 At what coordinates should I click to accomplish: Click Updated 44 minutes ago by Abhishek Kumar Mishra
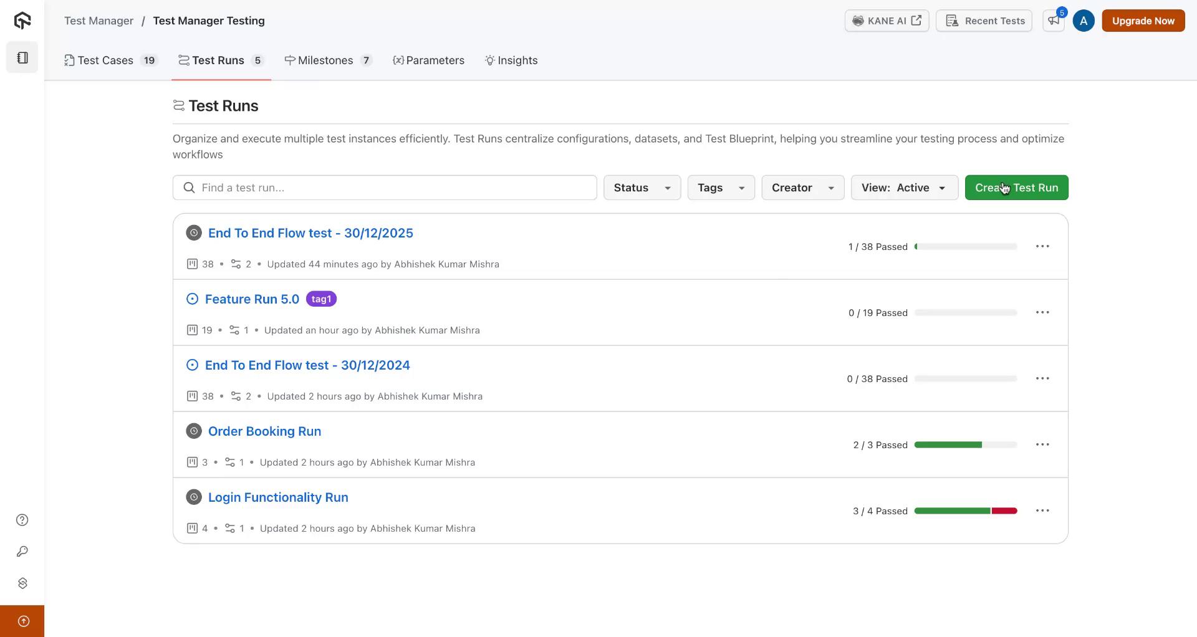pyautogui.click(x=383, y=264)
